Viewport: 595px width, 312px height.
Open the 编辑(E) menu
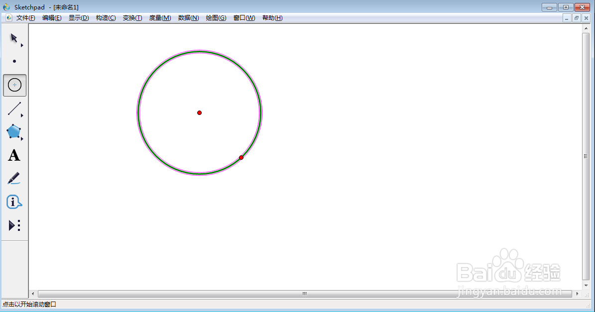tap(52, 18)
